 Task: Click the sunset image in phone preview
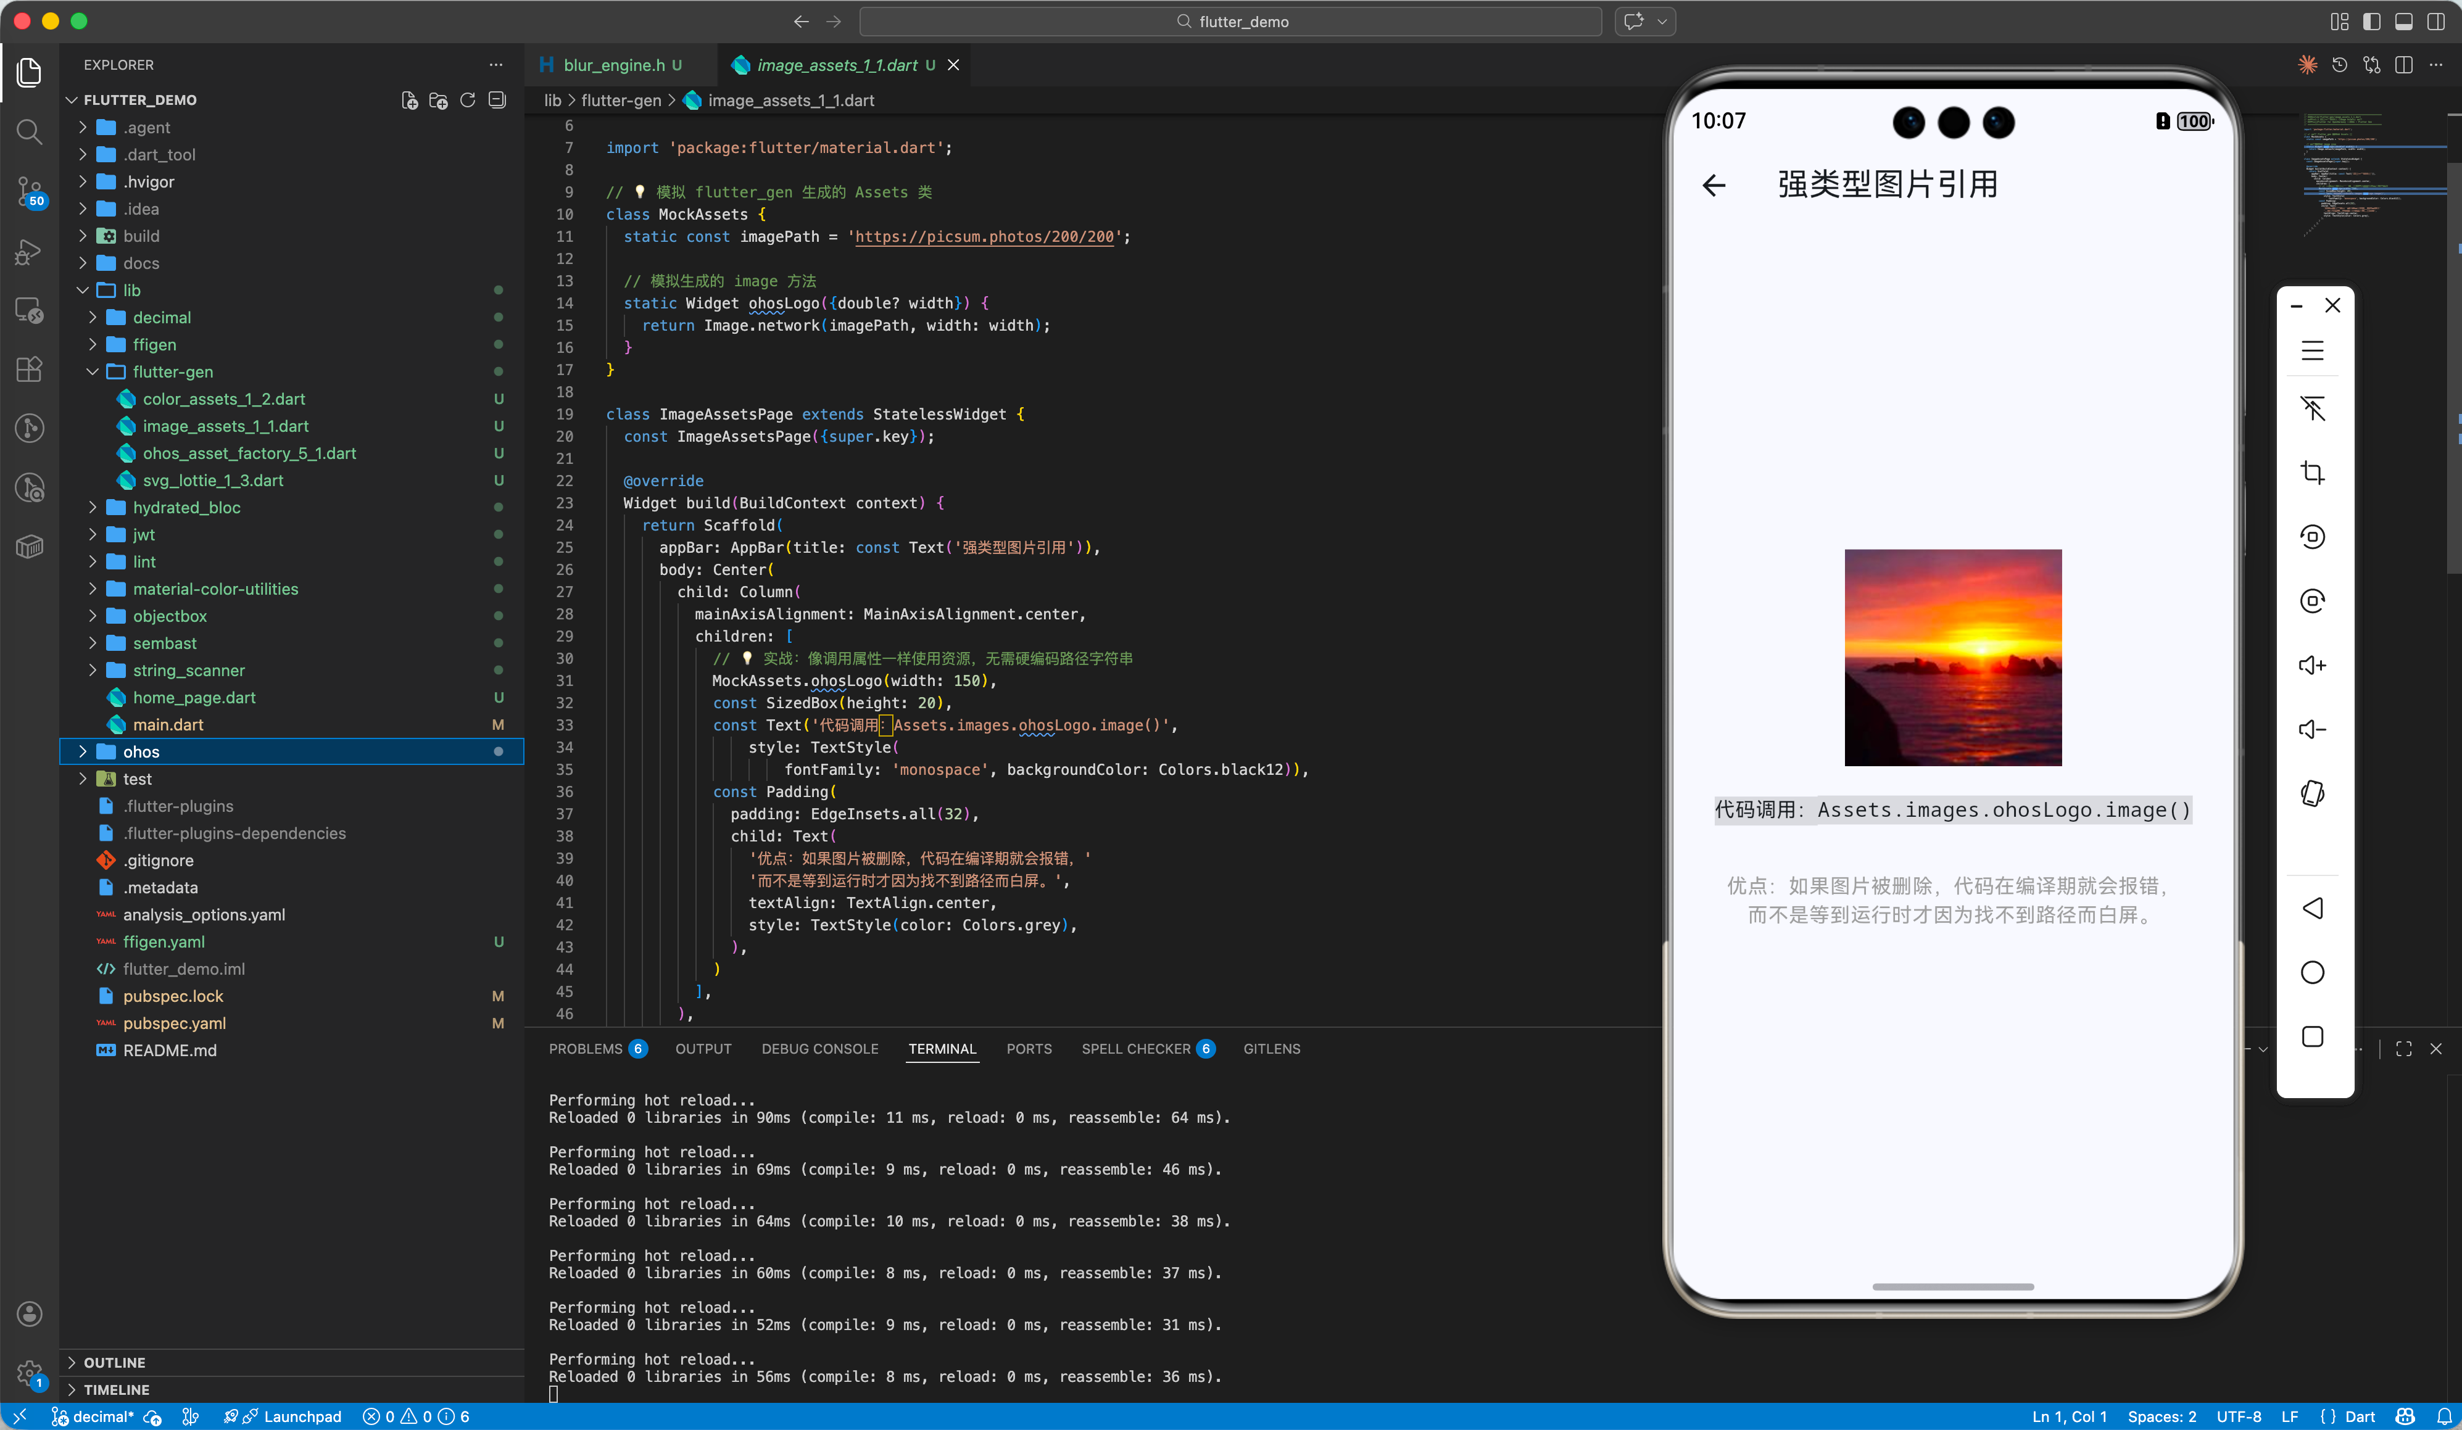pyautogui.click(x=1952, y=658)
